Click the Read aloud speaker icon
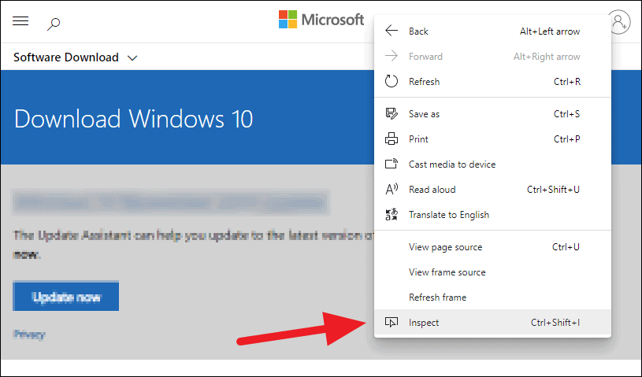 click(x=392, y=190)
